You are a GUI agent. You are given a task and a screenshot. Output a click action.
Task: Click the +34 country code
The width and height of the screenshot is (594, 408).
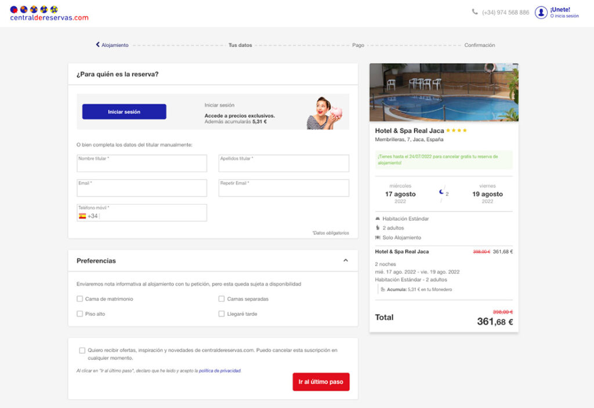tap(92, 216)
